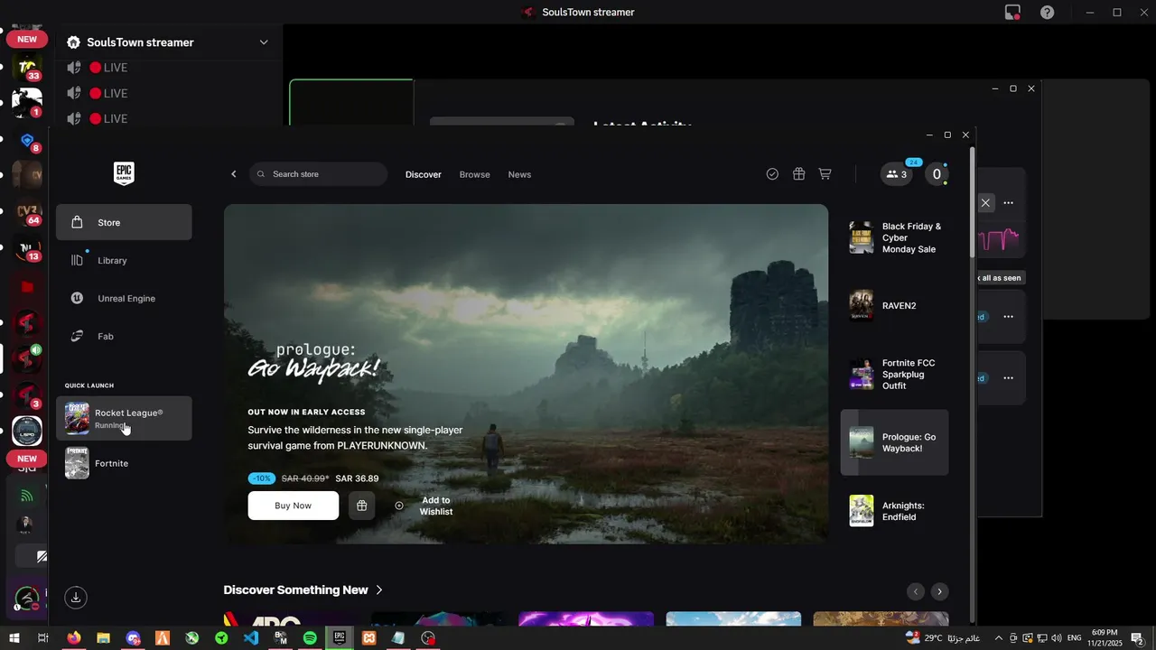The image size is (1156, 650).
Task: Launch Fortnite from Quick Launch
Action: (x=124, y=463)
